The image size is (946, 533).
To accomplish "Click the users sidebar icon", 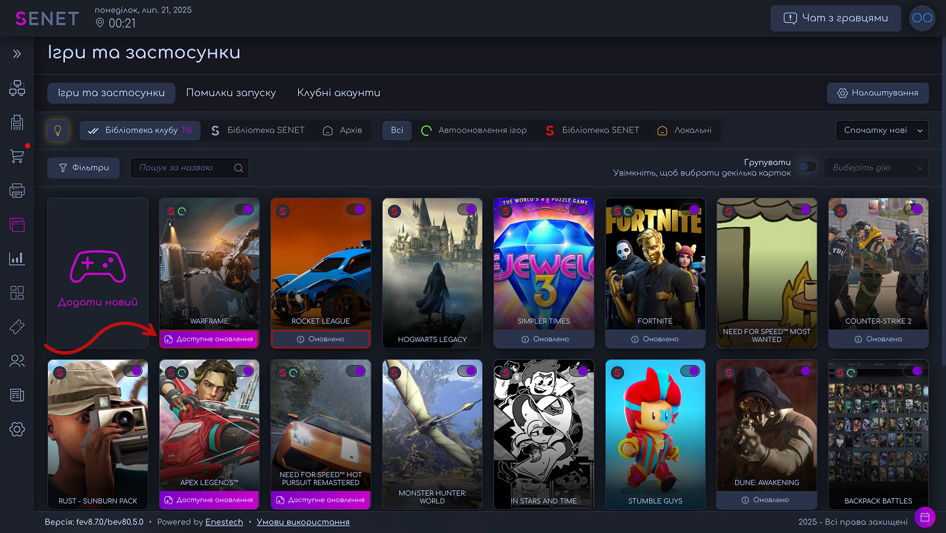I will (x=17, y=360).
